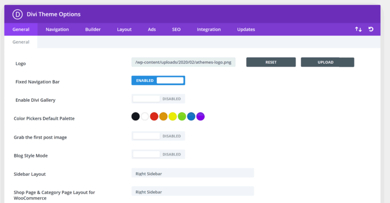Open the SEO tab
This screenshot has width=390, height=203.
(x=176, y=29)
